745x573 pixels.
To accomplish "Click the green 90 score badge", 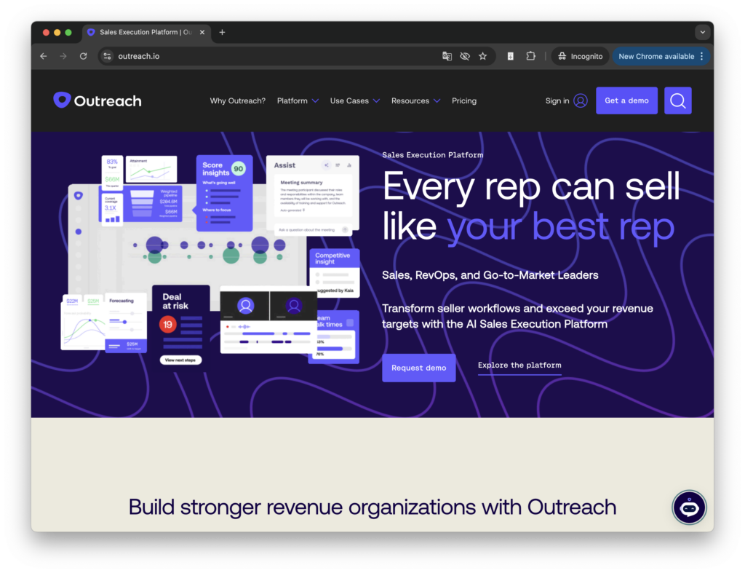I will (239, 168).
